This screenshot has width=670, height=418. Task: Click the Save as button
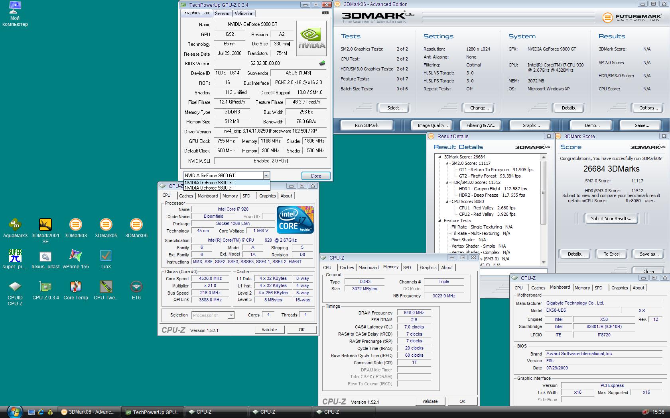pyautogui.click(x=649, y=254)
